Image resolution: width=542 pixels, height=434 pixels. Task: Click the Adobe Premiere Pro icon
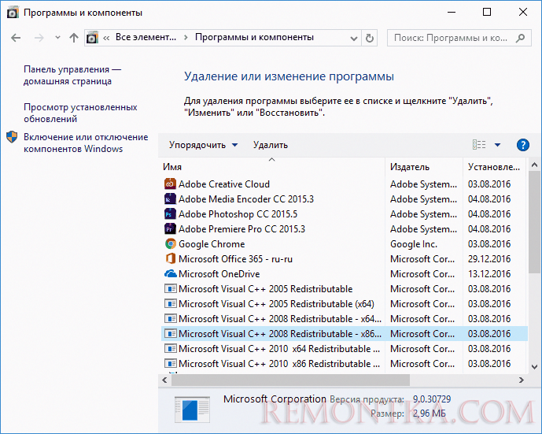point(170,228)
